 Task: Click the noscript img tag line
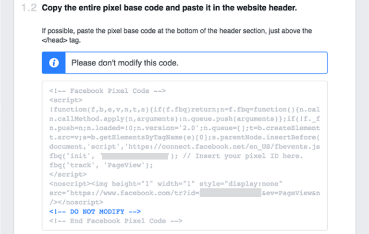tap(166, 184)
